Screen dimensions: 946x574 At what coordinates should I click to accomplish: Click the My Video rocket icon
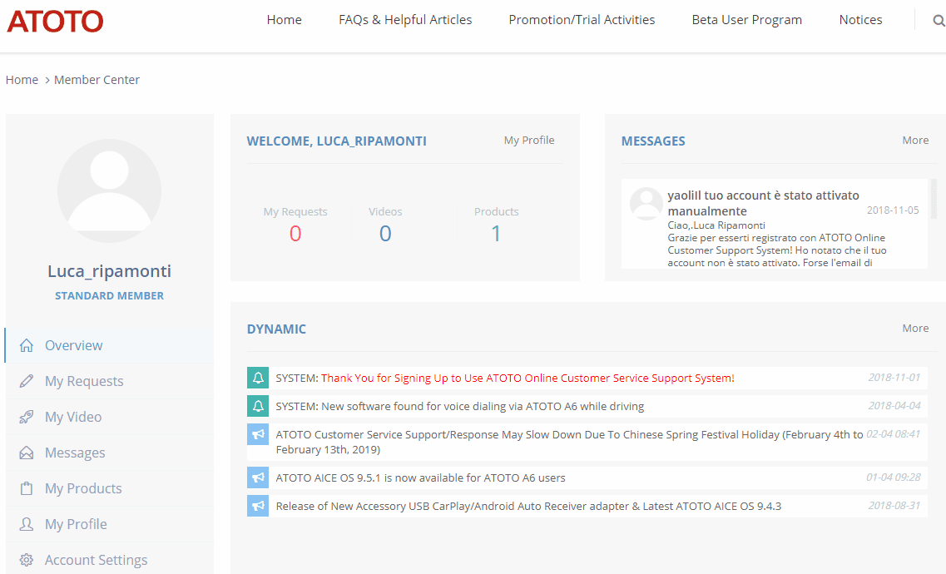[27, 417]
